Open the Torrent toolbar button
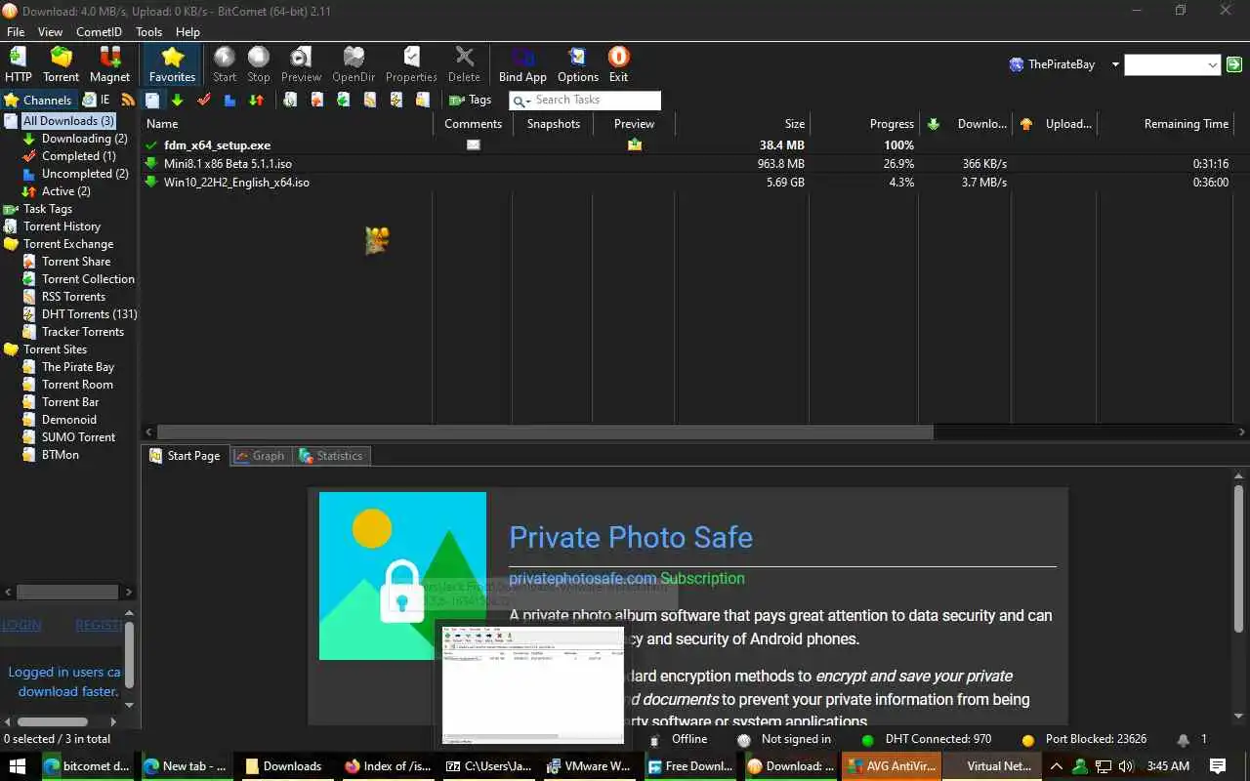This screenshot has width=1250, height=781. coord(61,64)
